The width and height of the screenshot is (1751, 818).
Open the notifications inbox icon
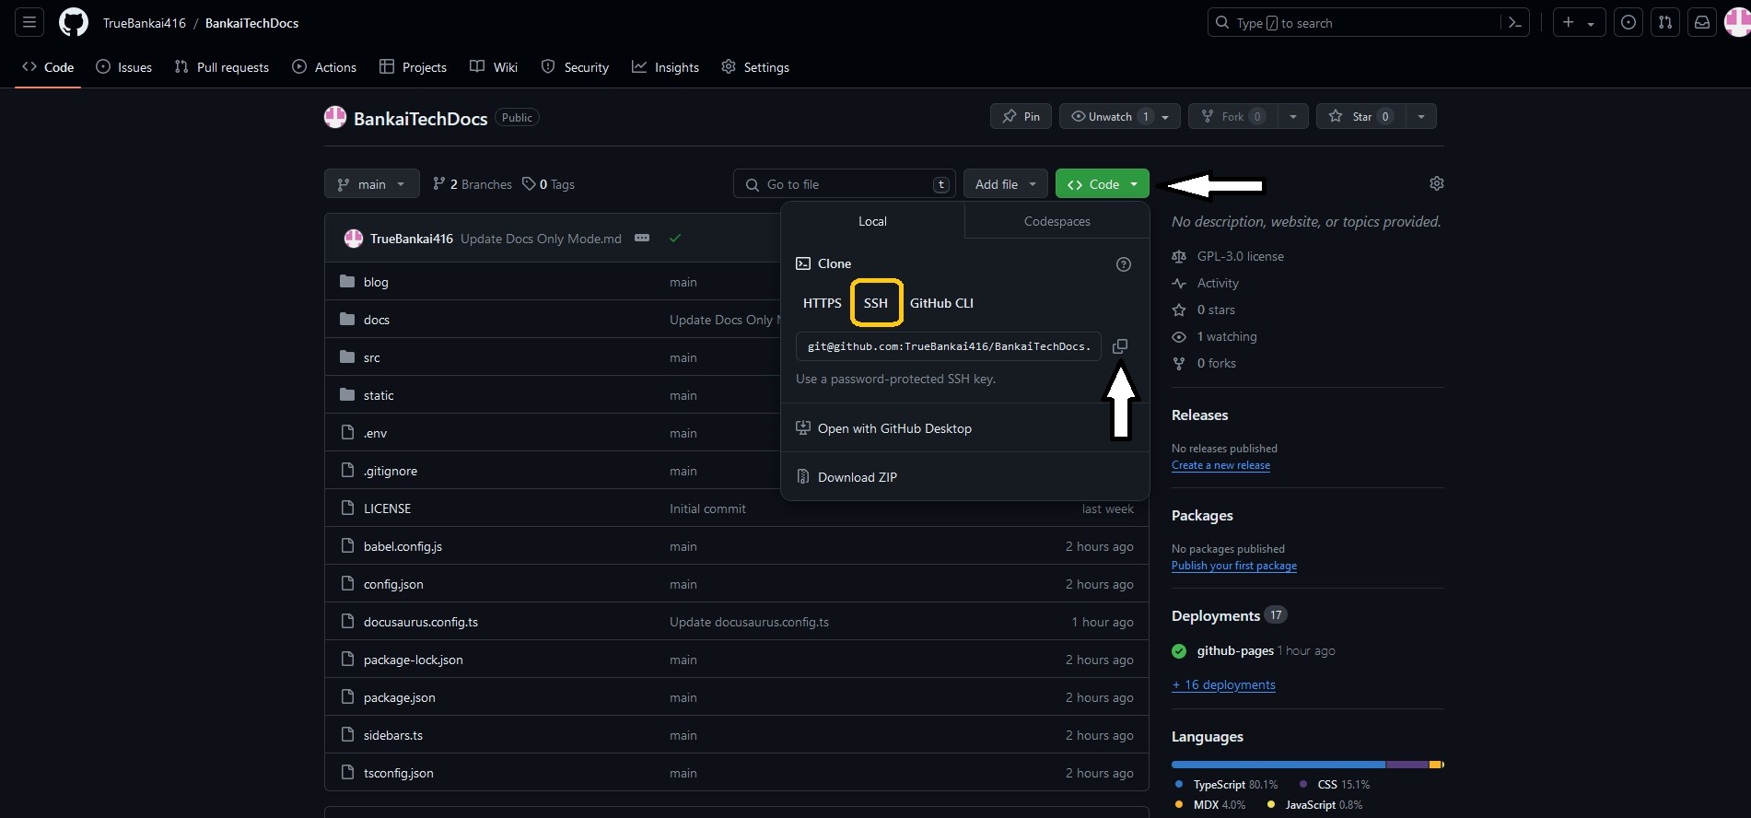tap(1701, 22)
